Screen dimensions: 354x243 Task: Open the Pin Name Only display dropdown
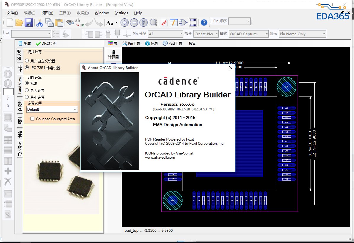point(323,34)
